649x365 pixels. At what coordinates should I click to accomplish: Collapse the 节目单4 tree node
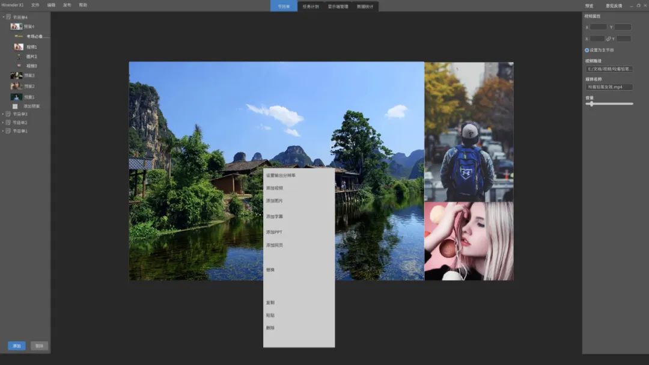tap(3, 17)
